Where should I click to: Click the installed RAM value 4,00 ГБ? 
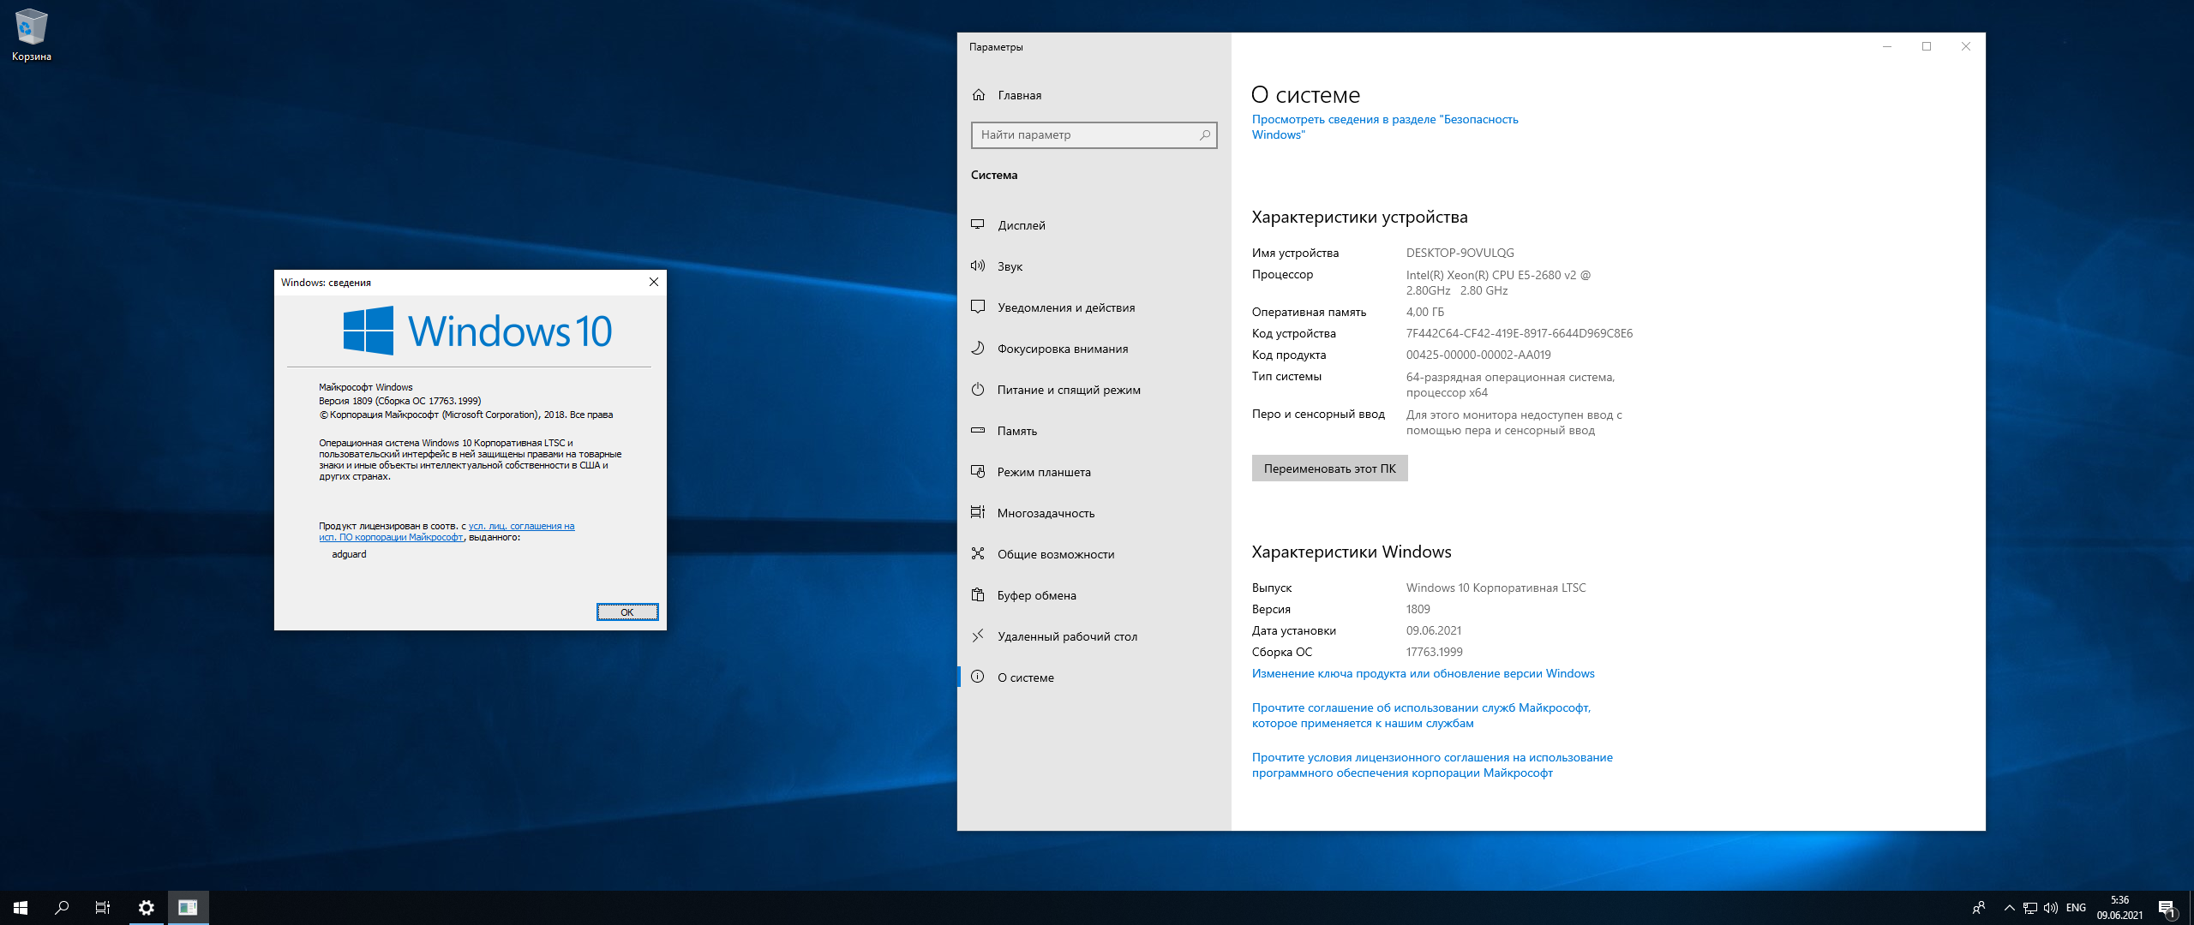point(1424,312)
